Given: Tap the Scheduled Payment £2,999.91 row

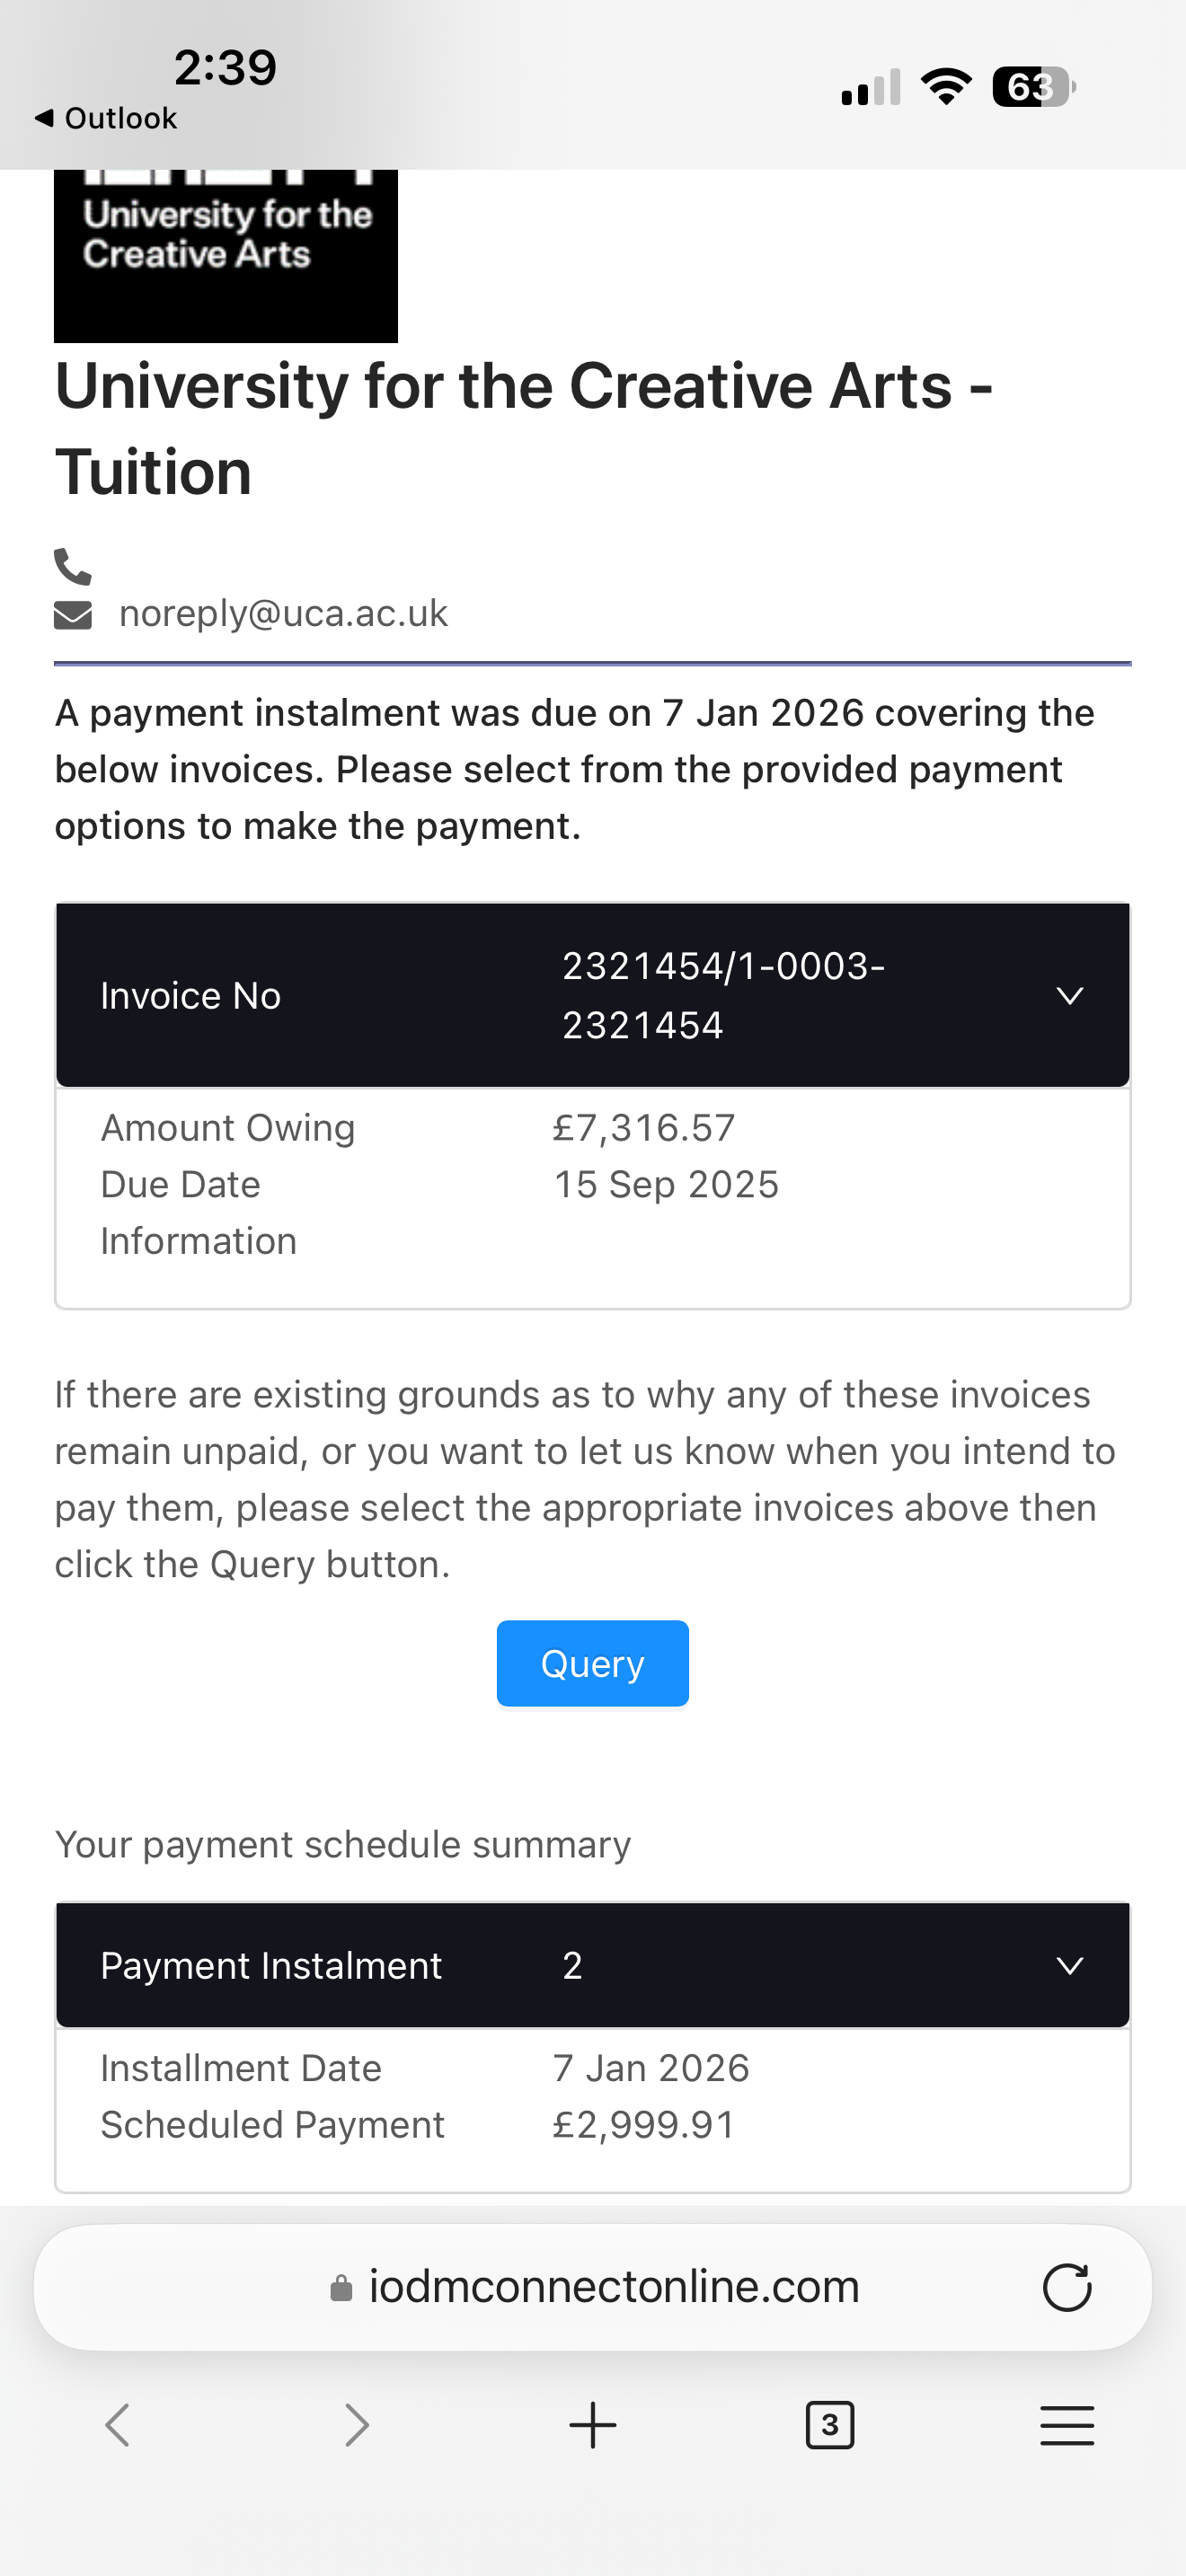Looking at the screenshot, I should pyautogui.click(x=592, y=2125).
